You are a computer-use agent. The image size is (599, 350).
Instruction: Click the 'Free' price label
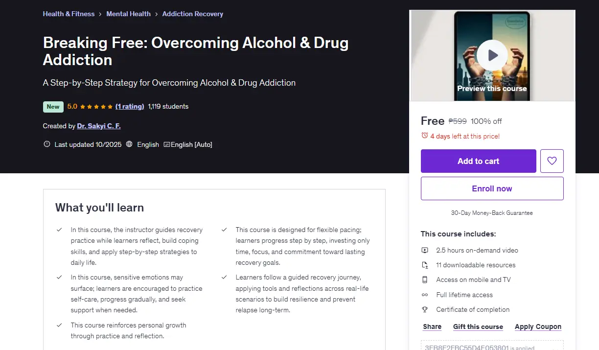point(433,121)
